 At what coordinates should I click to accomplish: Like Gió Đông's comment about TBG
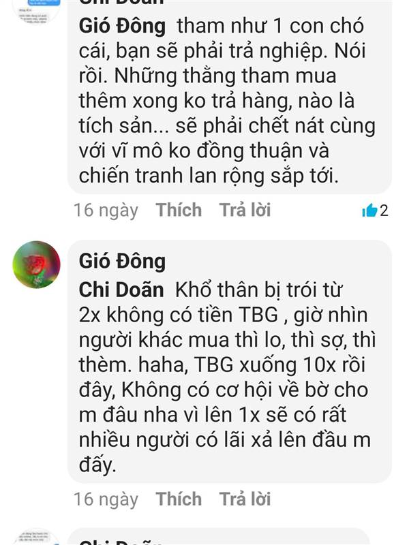[x=179, y=499]
